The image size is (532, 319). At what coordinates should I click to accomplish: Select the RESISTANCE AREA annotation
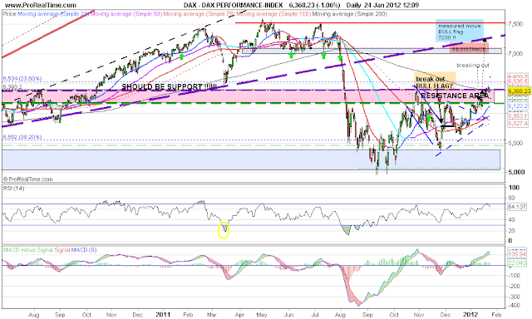point(455,96)
